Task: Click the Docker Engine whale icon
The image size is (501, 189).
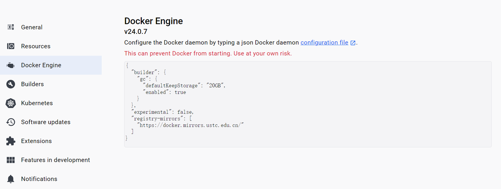Action: coord(11,65)
